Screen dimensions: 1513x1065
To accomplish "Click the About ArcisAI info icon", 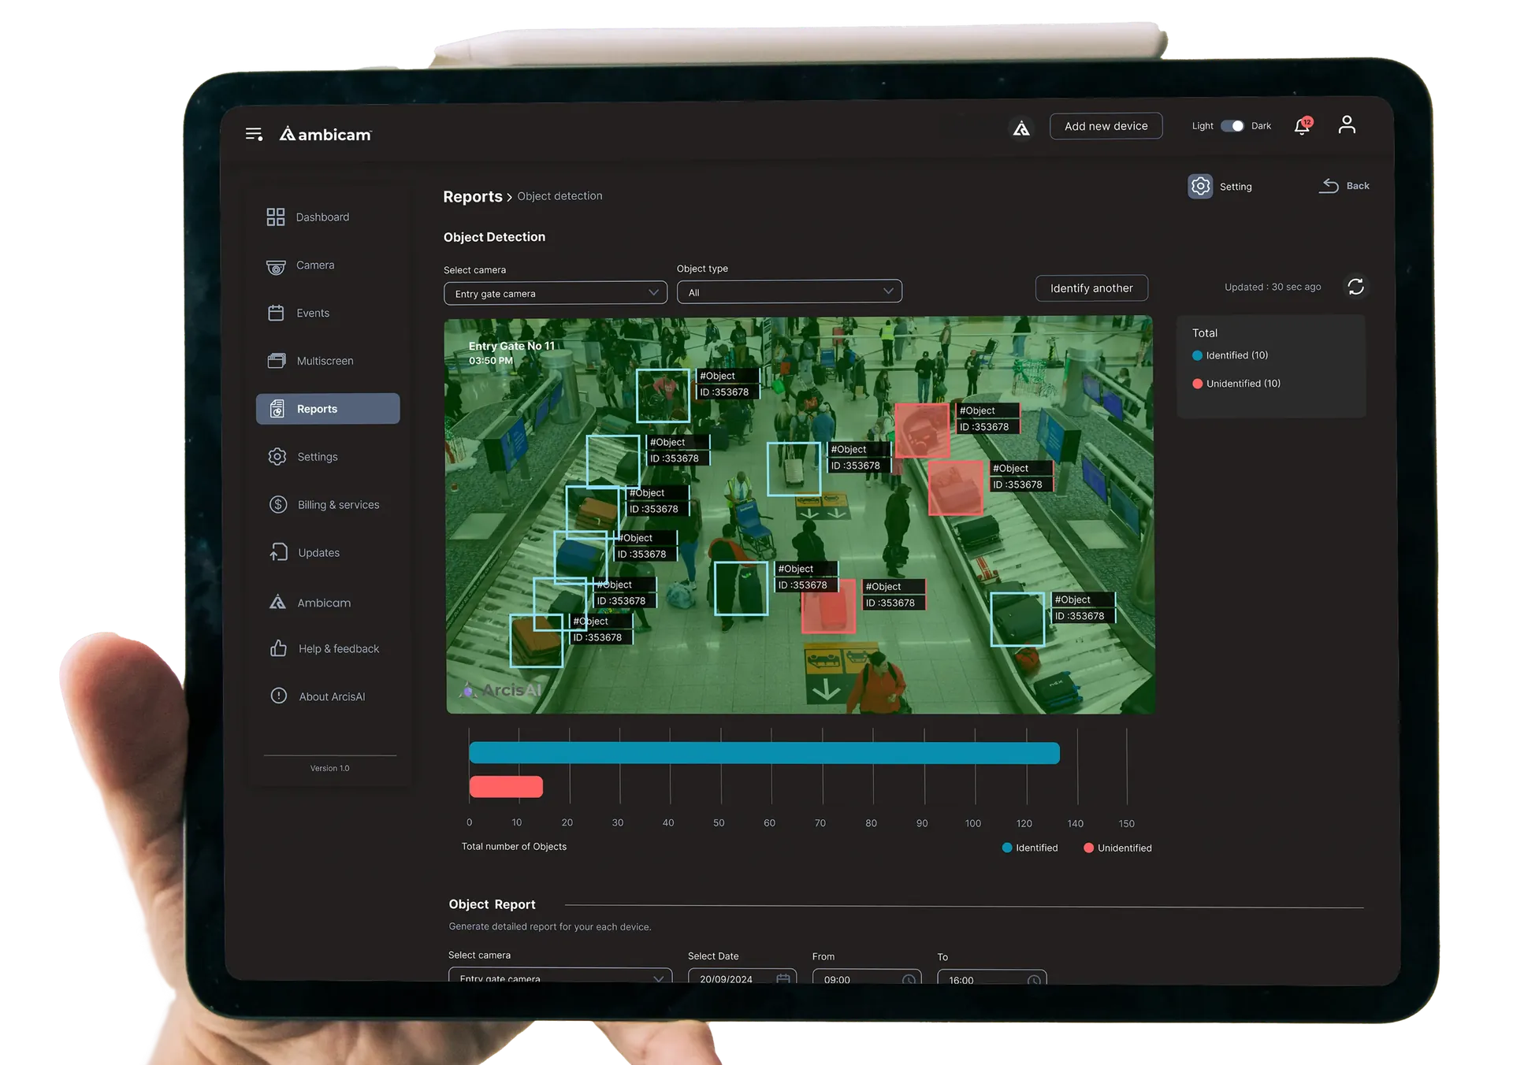I will click(x=279, y=696).
